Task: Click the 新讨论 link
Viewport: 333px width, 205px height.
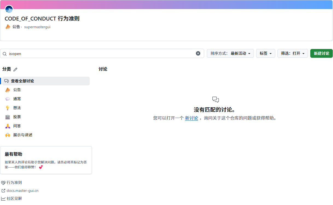Action: [192, 118]
